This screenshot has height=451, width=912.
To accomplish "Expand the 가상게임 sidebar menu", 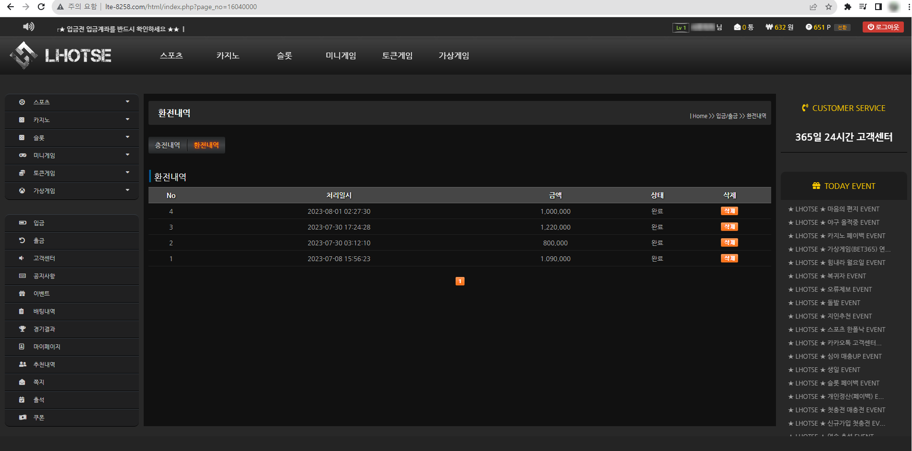I will point(127,190).
